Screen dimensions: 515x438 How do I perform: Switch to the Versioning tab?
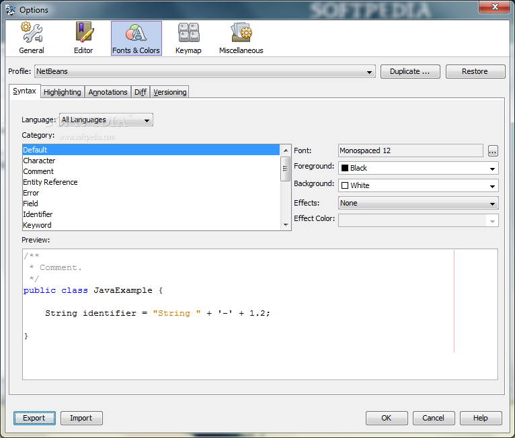click(x=170, y=92)
